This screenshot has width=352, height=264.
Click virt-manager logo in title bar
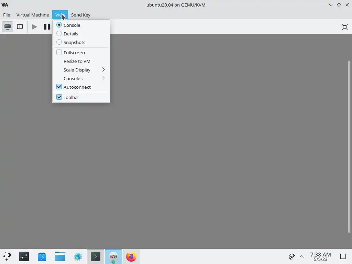tap(5, 5)
